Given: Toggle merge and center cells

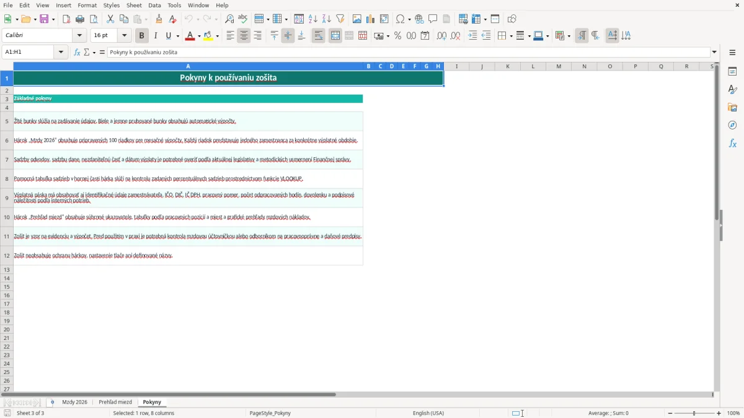Looking at the screenshot, I should 335,36.
